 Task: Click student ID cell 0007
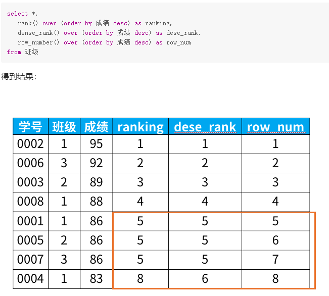point(31,260)
